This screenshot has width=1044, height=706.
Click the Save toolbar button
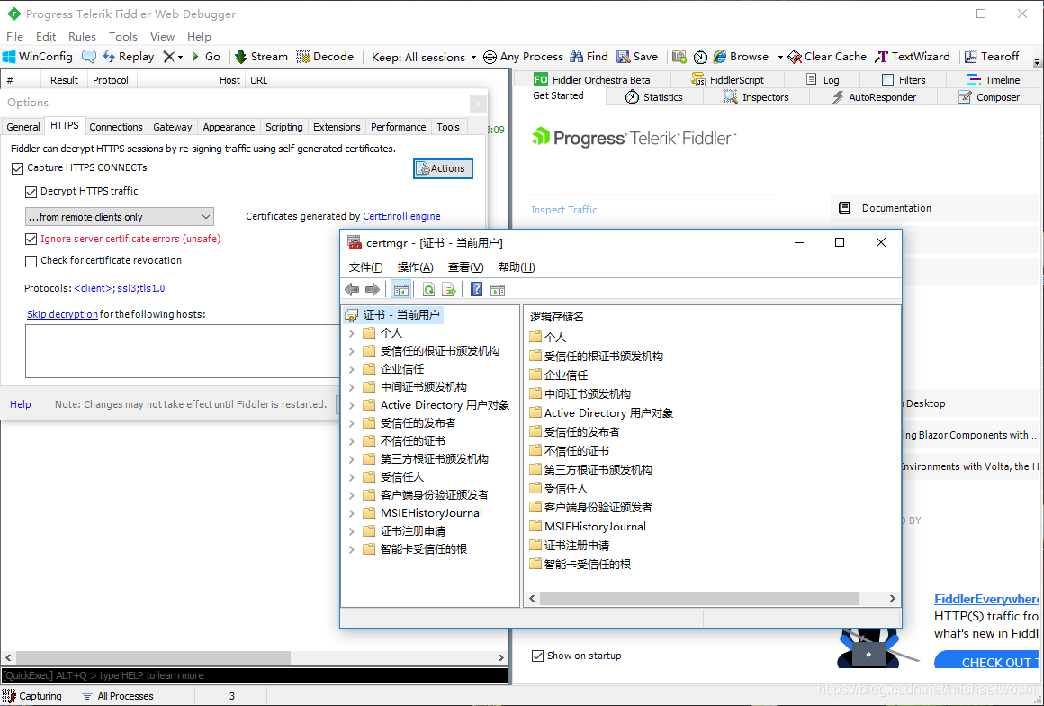click(637, 57)
